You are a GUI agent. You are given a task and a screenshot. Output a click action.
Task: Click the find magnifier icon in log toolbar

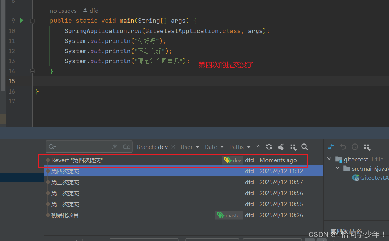[305, 147]
